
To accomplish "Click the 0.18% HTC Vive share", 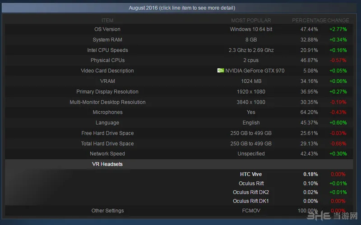I will tap(310, 174).
